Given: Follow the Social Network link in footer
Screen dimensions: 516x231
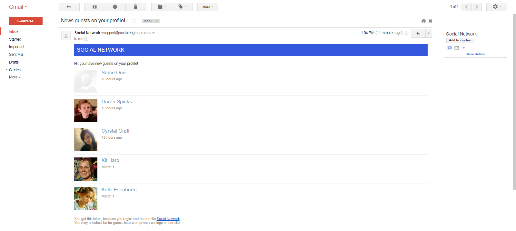Looking at the screenshot, I should pos(168,219).
